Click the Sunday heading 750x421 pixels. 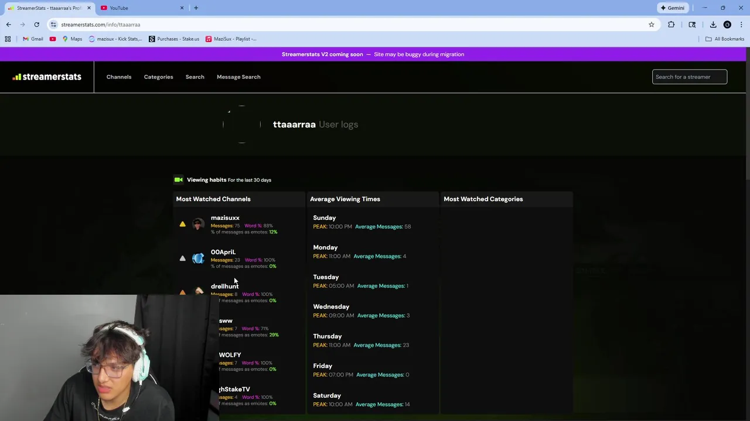pyautogui.click(x=324, y=218)
